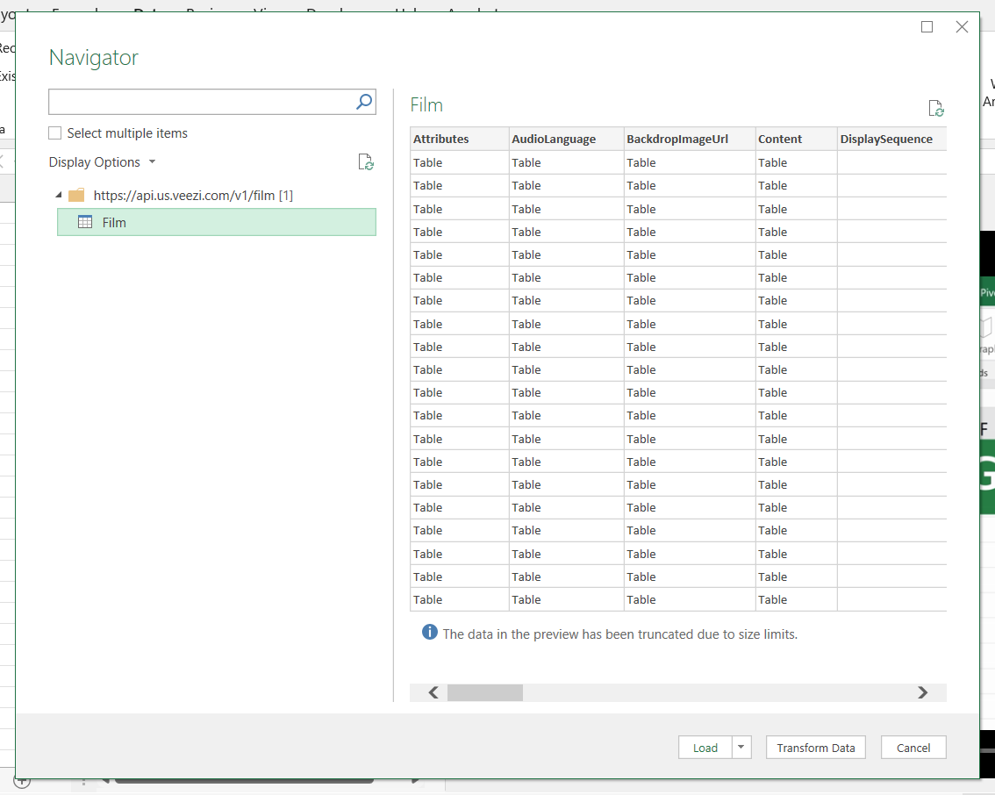
Task: Click the Transform Data button
Action: click(815, 747)
